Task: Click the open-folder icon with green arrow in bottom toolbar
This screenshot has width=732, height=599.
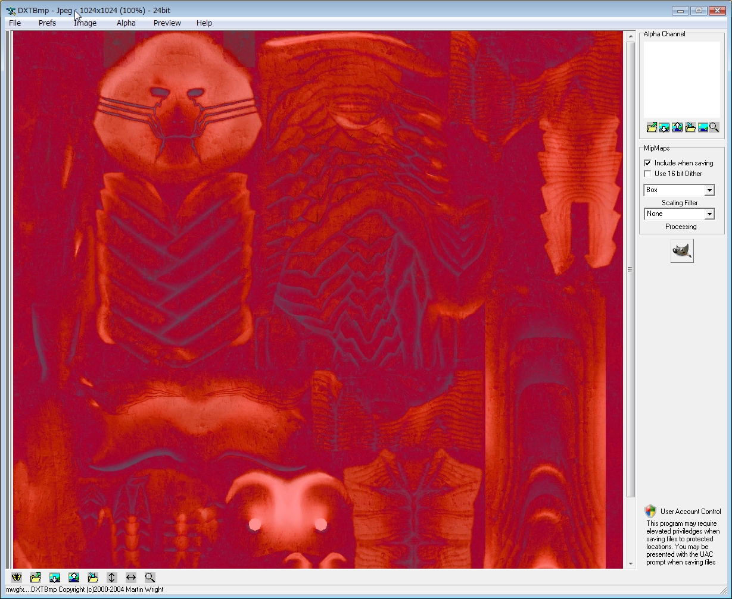Action: click(36, 578)
